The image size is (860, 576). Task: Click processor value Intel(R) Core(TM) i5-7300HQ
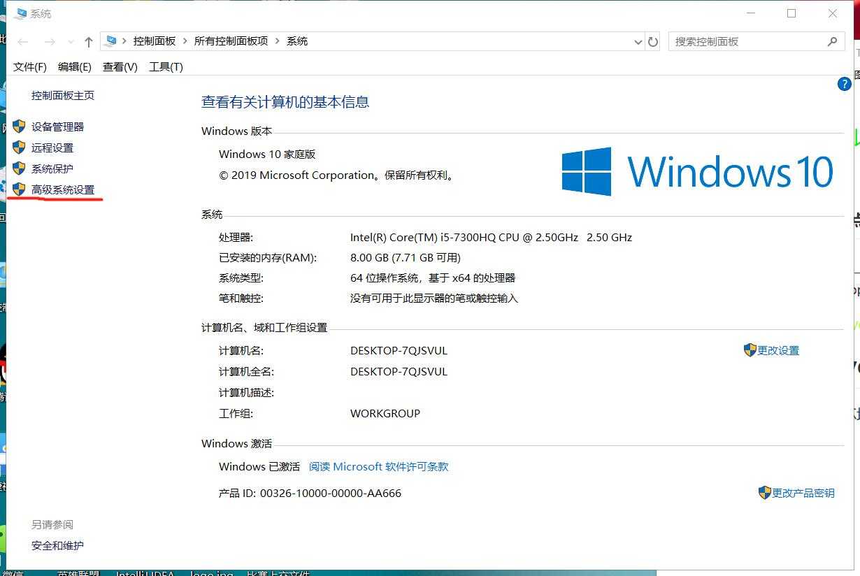tap(491, 238)
